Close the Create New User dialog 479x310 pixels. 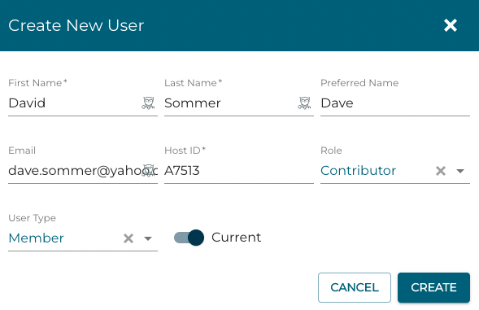pos(451,25)
